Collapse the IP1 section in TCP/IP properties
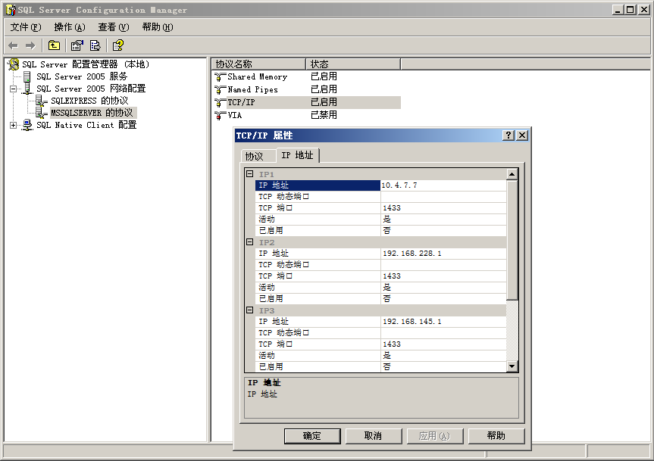The width and height of the screenshot is (654, 461). [249, 173]
